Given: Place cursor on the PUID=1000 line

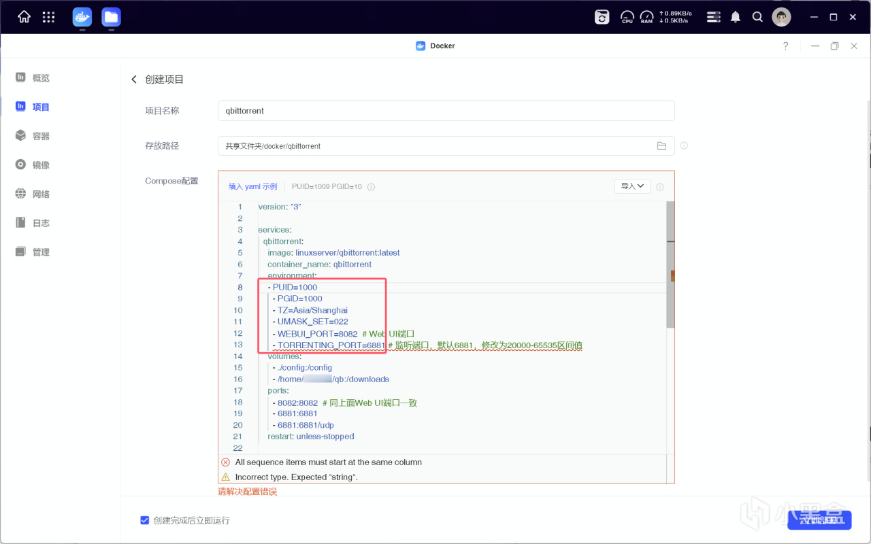Looking at the screenshot, I should 293,288.
